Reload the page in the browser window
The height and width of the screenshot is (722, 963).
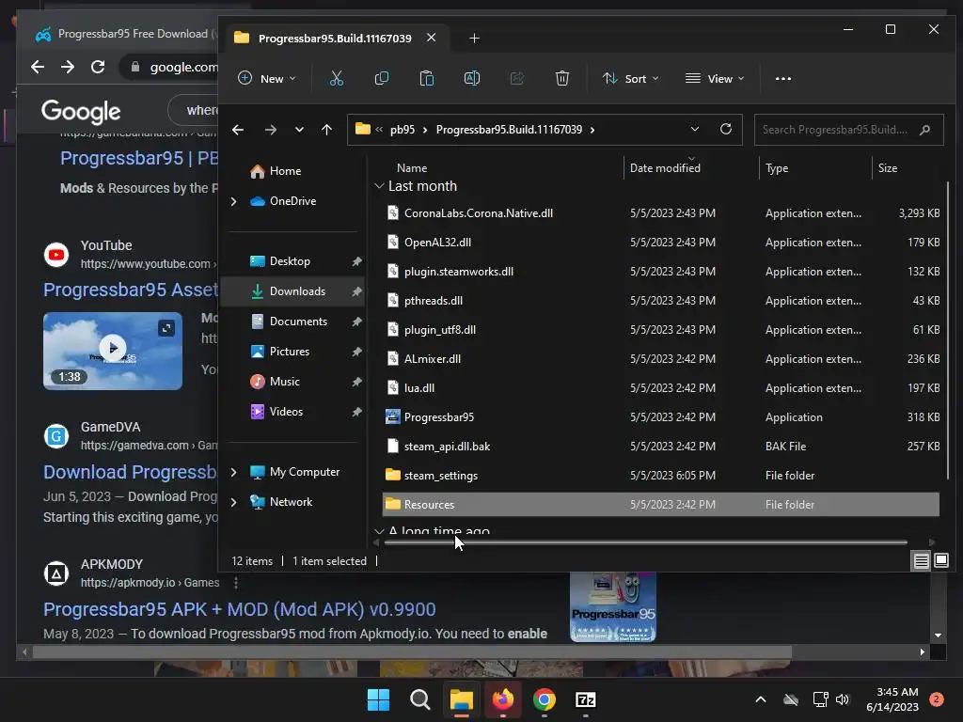(98, 67)
